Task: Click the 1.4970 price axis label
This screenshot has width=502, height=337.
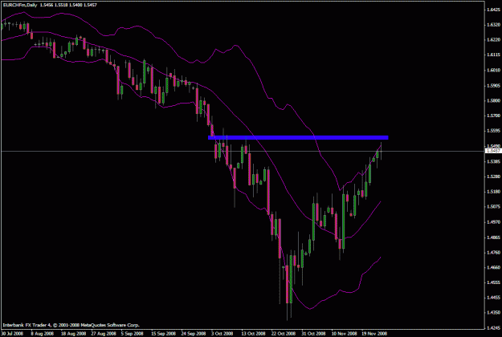Action: point(494,222)
